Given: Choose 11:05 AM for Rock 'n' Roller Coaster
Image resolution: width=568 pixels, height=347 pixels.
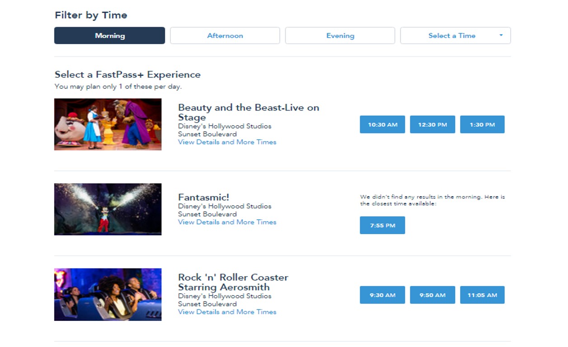Looking at the screenshot, I should [482, 295].
